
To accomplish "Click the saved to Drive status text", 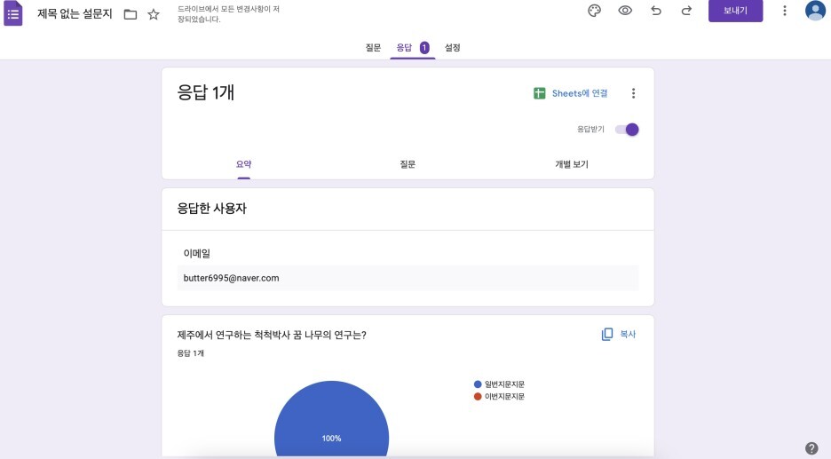I will [228, 14].
